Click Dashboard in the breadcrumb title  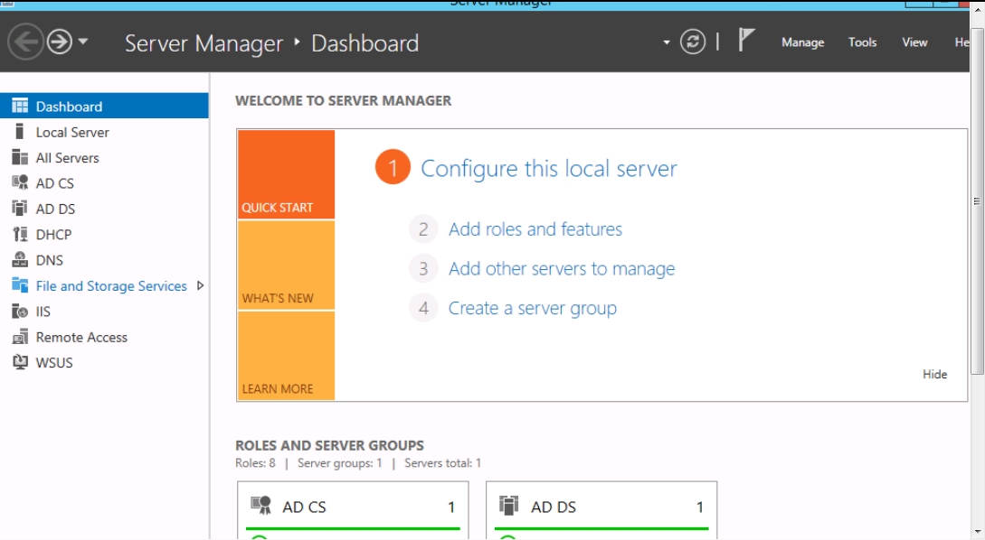[365, 43]
